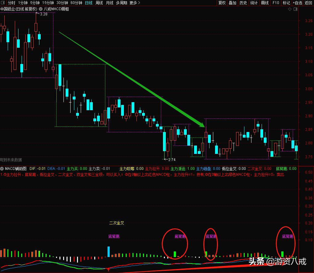Select the 5分钟 period tab
The width and height of the screenshot is (314, 273).
(35, 3)
